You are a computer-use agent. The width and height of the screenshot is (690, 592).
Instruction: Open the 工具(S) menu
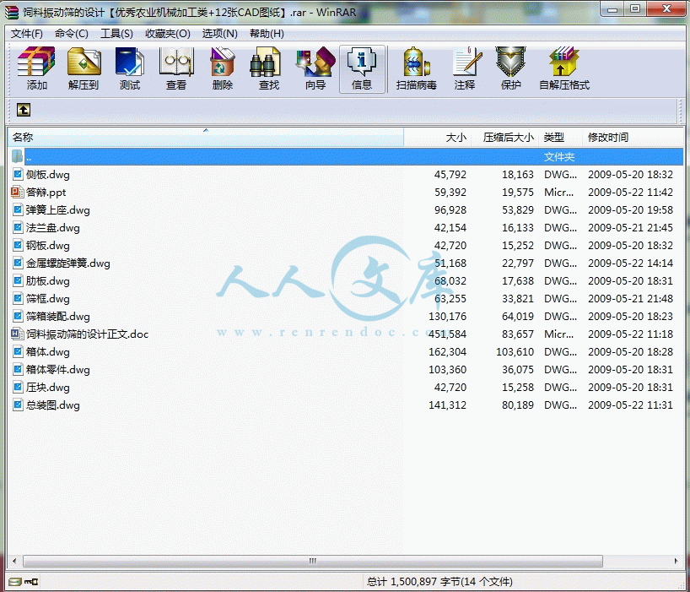click(x=116, y=34)
